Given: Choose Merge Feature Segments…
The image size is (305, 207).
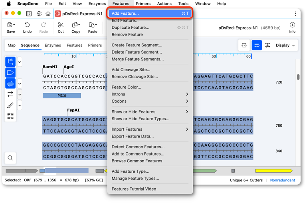Looking at the screenshot, I should tap(150, 59).
